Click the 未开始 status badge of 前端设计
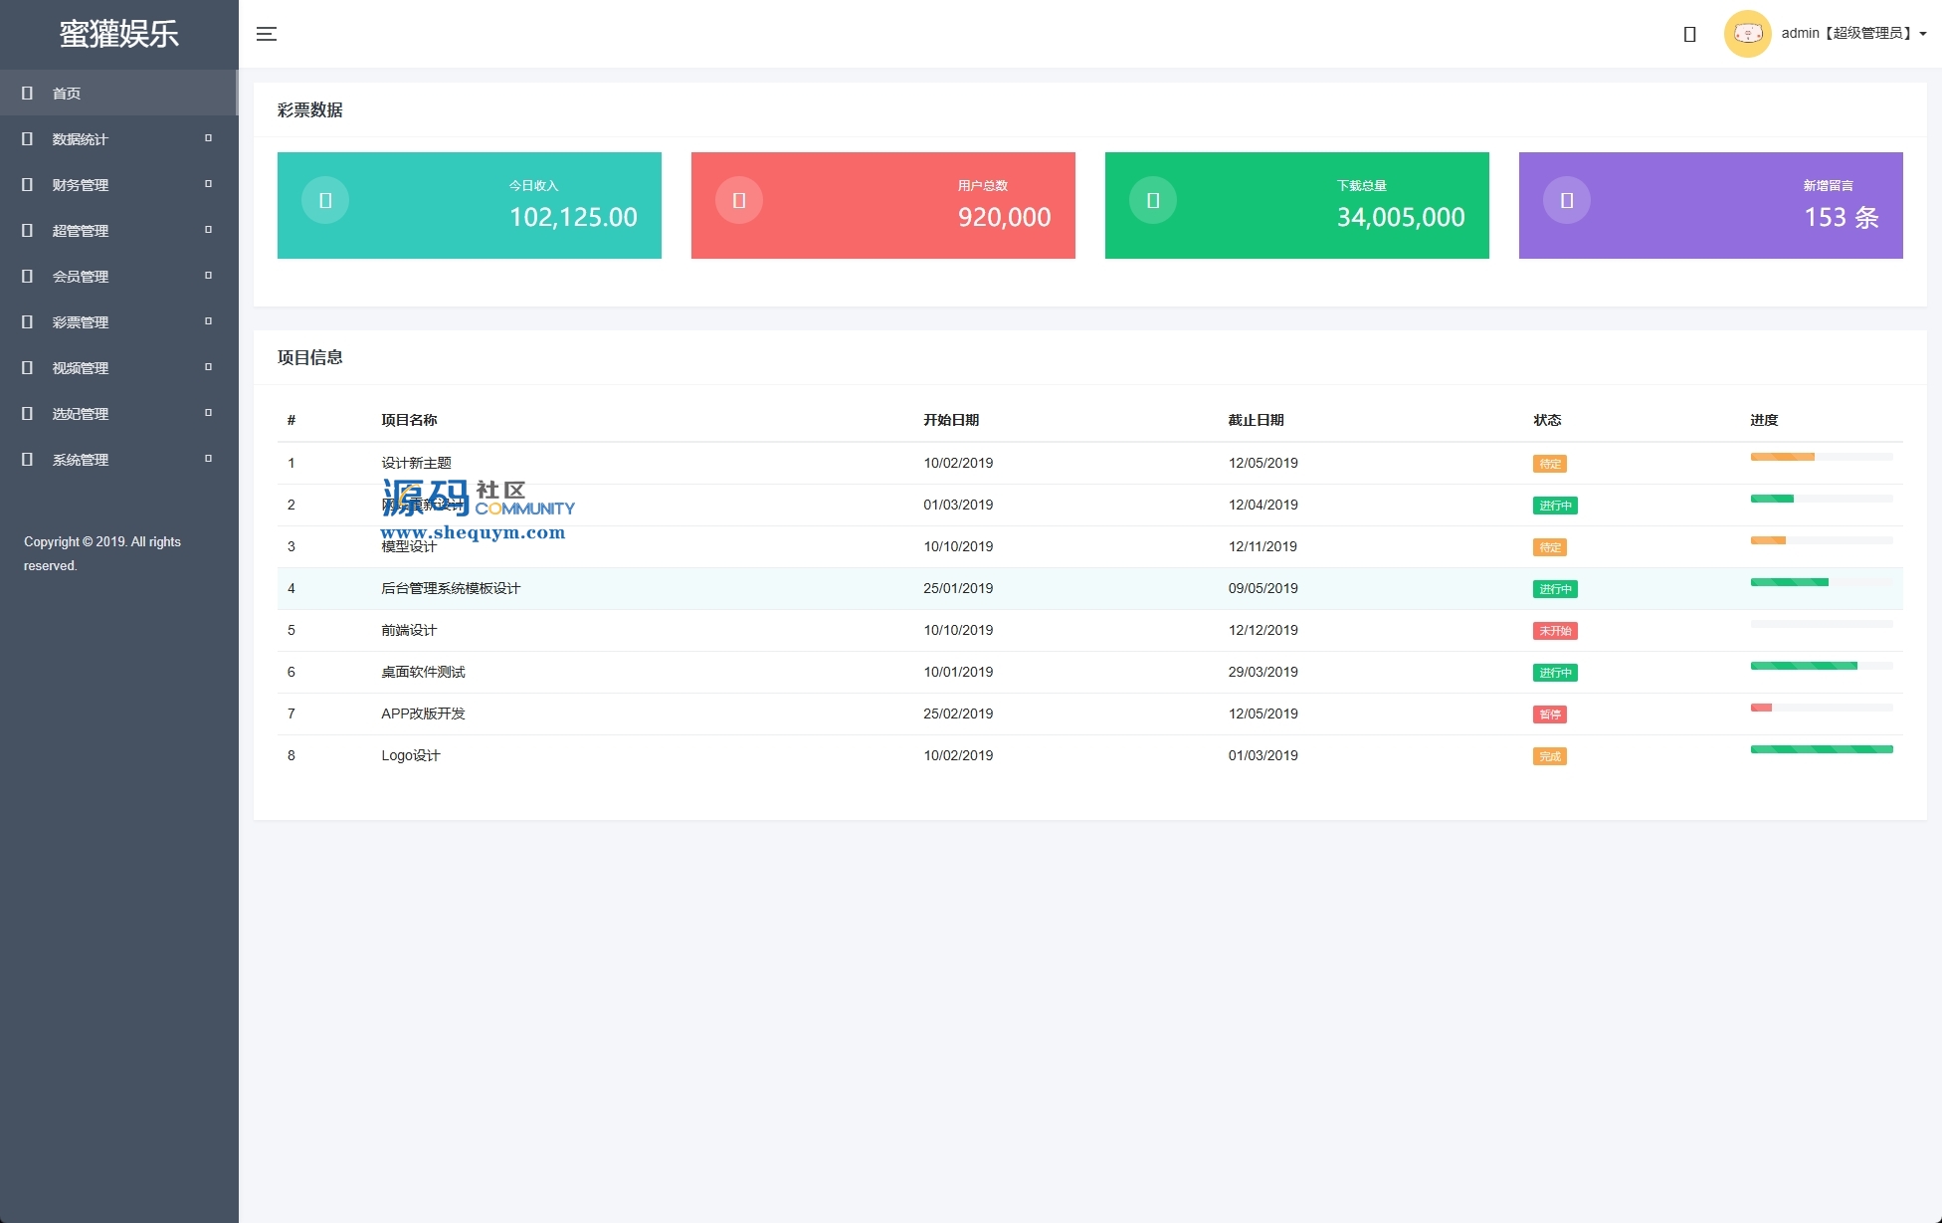This screenshot has height=1223, width=1942. 1555,631
